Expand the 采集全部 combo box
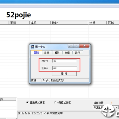Image resolution: width=119 pixels, height=119 pixels. point(117,107)
